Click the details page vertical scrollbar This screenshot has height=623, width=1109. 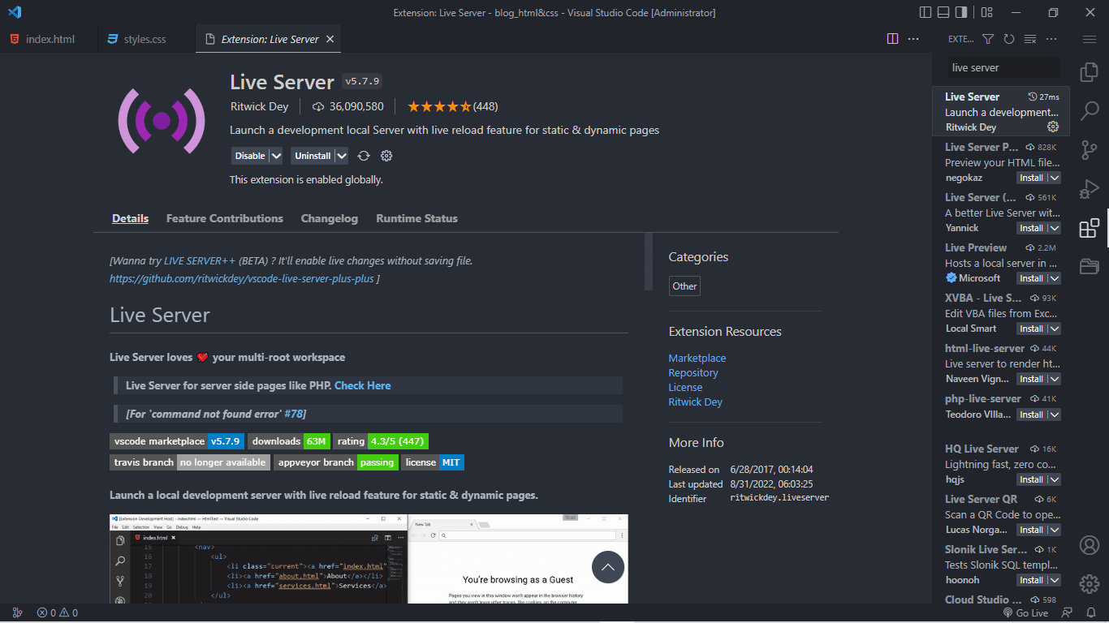(649, 261)
